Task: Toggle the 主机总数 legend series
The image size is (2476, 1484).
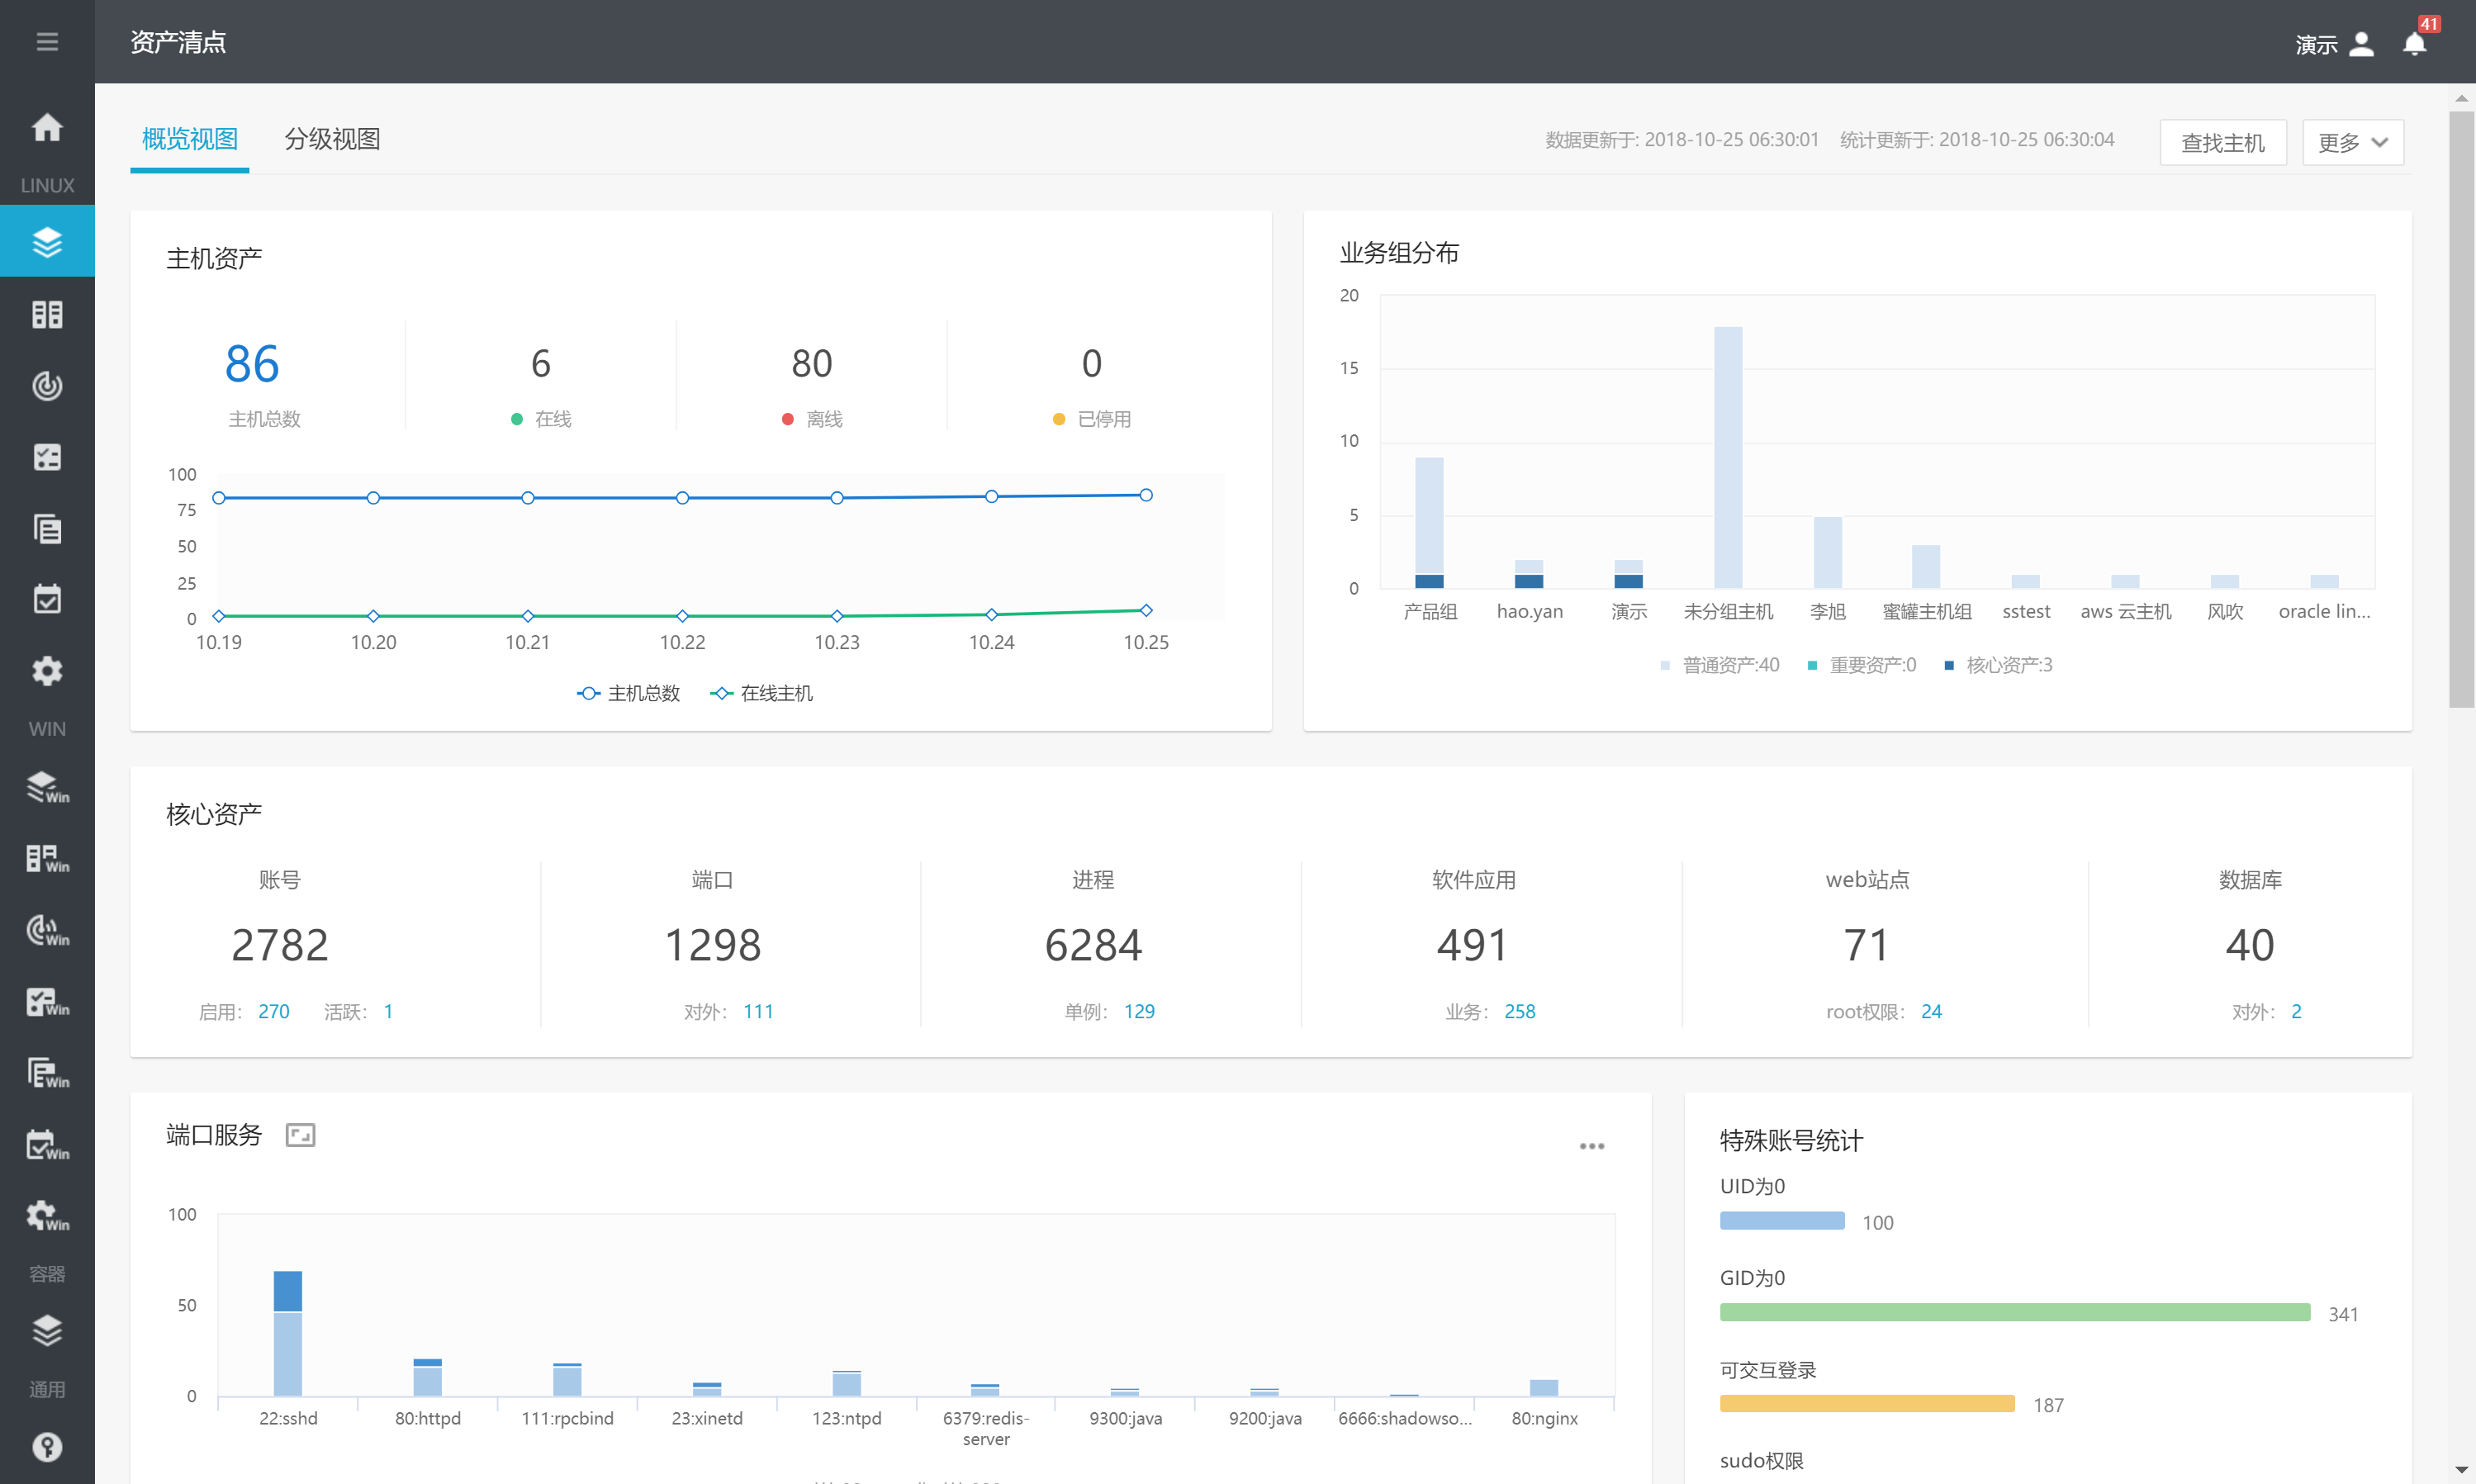Action: 629,693
